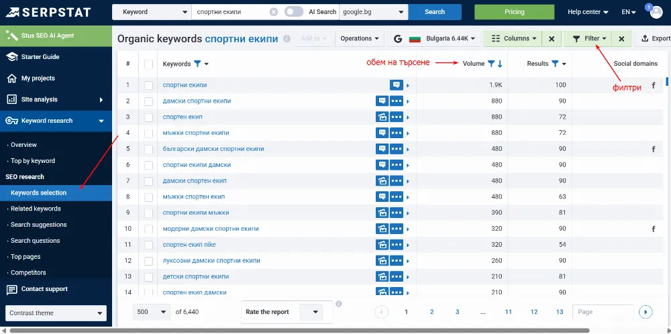
Task: Check the box for 'спортни екипи' row
Action: [148, 85]
